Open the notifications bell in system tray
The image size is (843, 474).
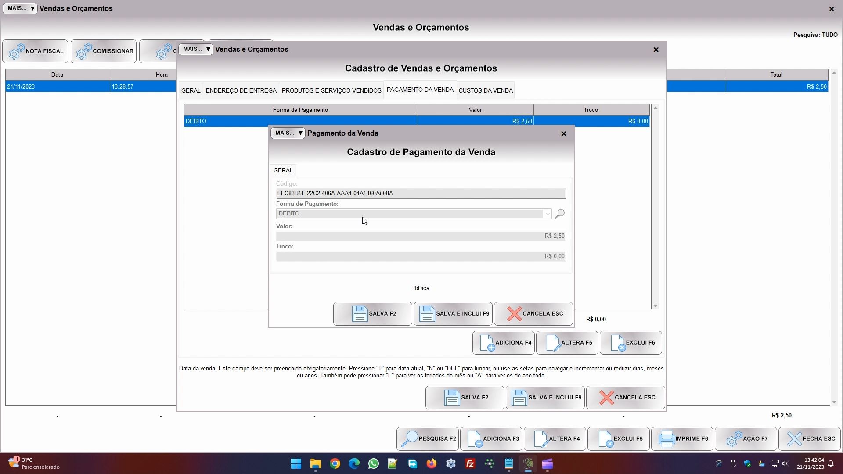tap(831, 463)
